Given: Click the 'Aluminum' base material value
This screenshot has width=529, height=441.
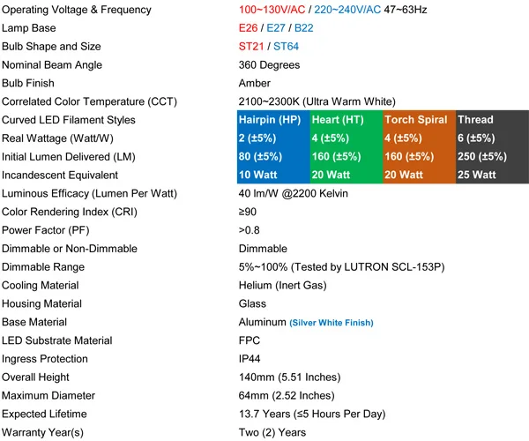Looking at the screenshot, I should pos(263,322).
